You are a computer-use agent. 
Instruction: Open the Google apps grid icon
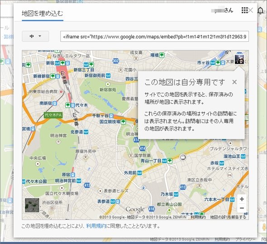click(x=244, y=10)
